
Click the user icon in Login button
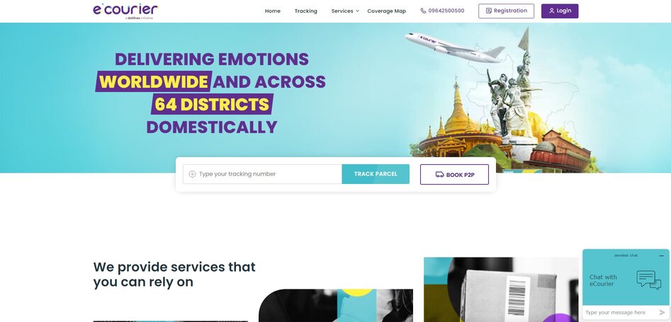coord(551,11)
